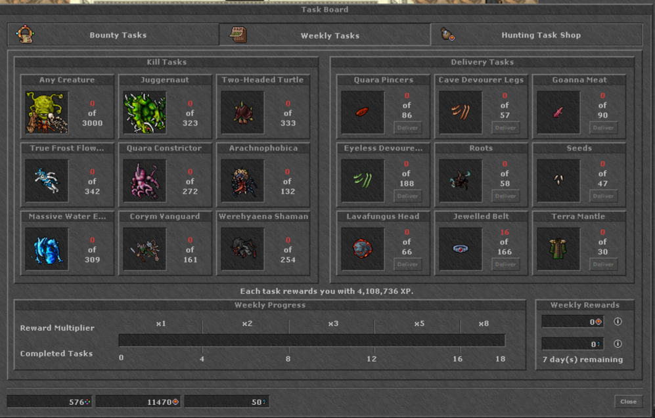The image size is (655, 418).
Task: Show info for second weekly reward
Action: 618,344
